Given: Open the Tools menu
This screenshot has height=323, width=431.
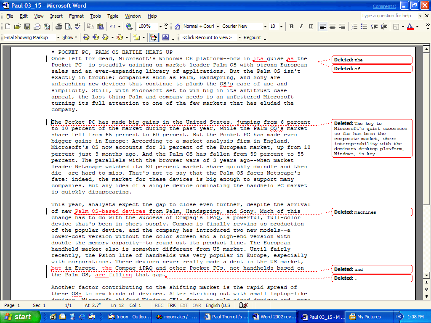Looking at the screenshot, I should pyautogui.click(x=96, y=16).
